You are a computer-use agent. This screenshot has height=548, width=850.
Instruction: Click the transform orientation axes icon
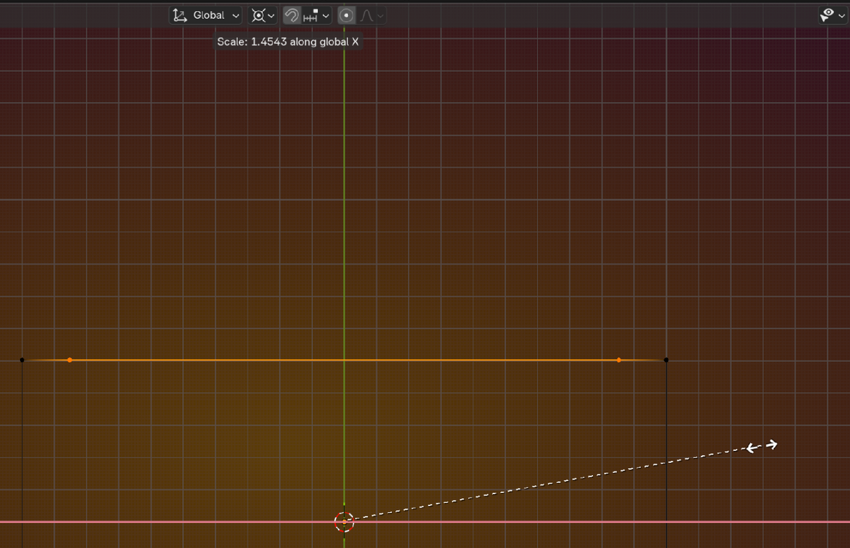[179, 15]
